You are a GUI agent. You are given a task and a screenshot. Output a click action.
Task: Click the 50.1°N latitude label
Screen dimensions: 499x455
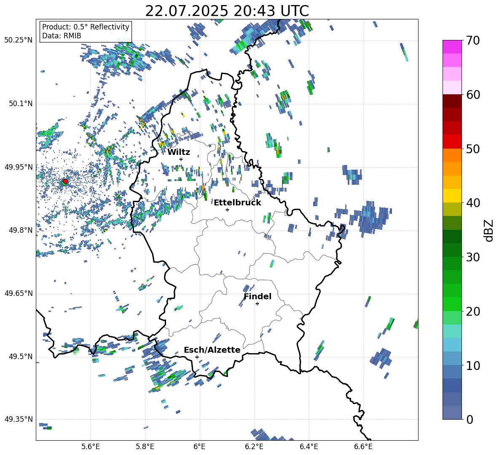click(21, 104)
